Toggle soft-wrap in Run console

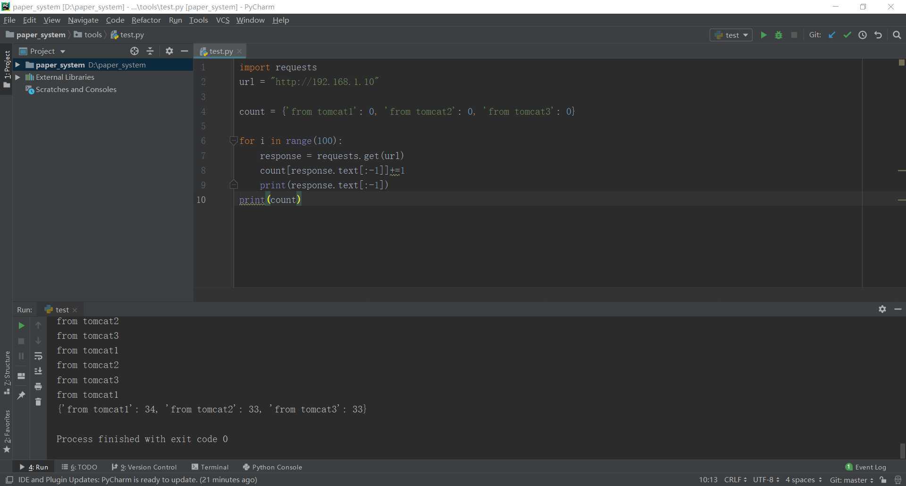38,356
